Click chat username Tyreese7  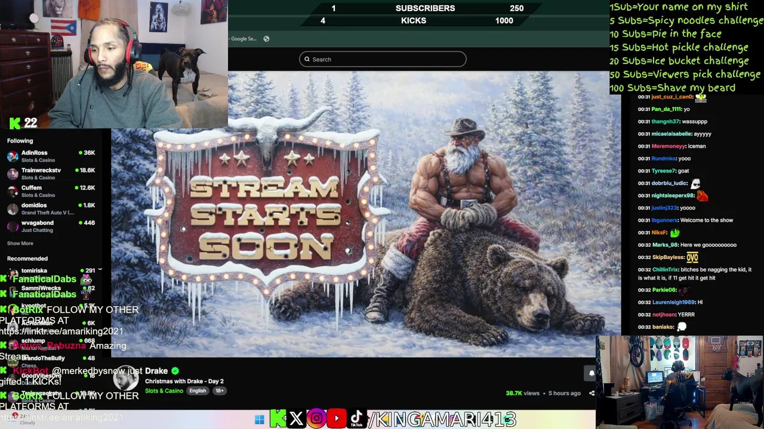663,171
